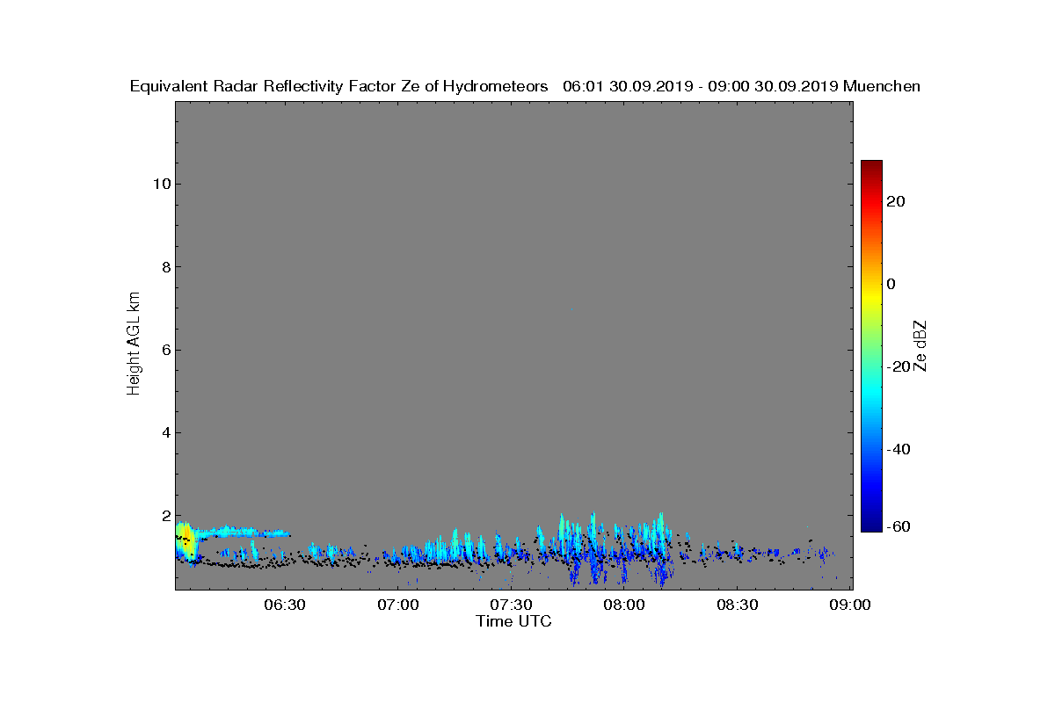Viewport: 1055px width, 703px height.
Task: Click the height tick label 4
Action: coord(164,432)
